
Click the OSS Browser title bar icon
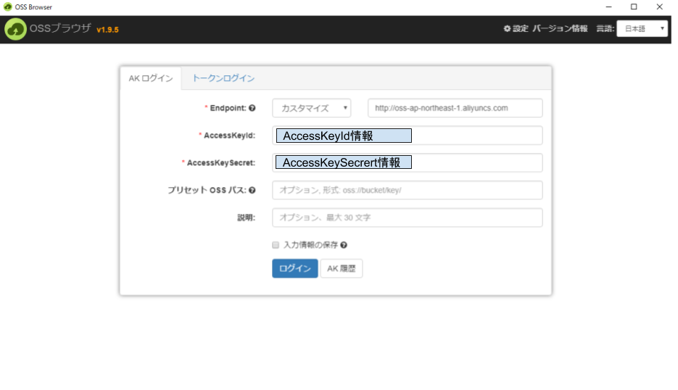[x=7, y=7]
